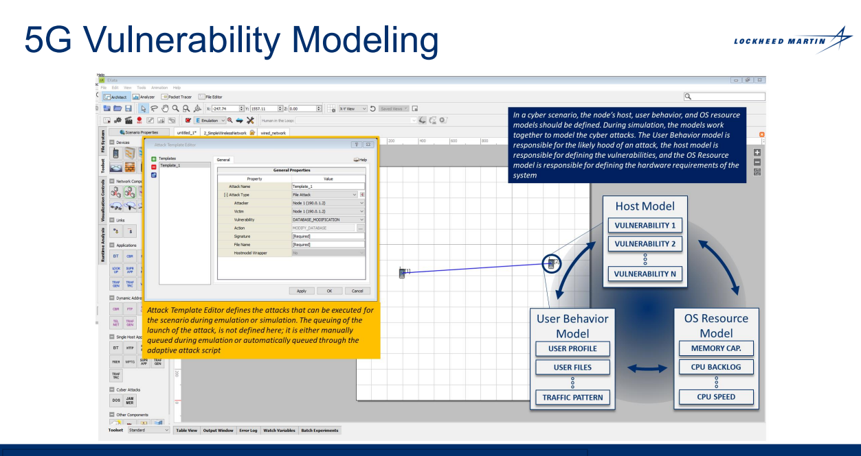The image size is (861, 456).
Task: Open the Table View bottom tab
Action: 186,430
